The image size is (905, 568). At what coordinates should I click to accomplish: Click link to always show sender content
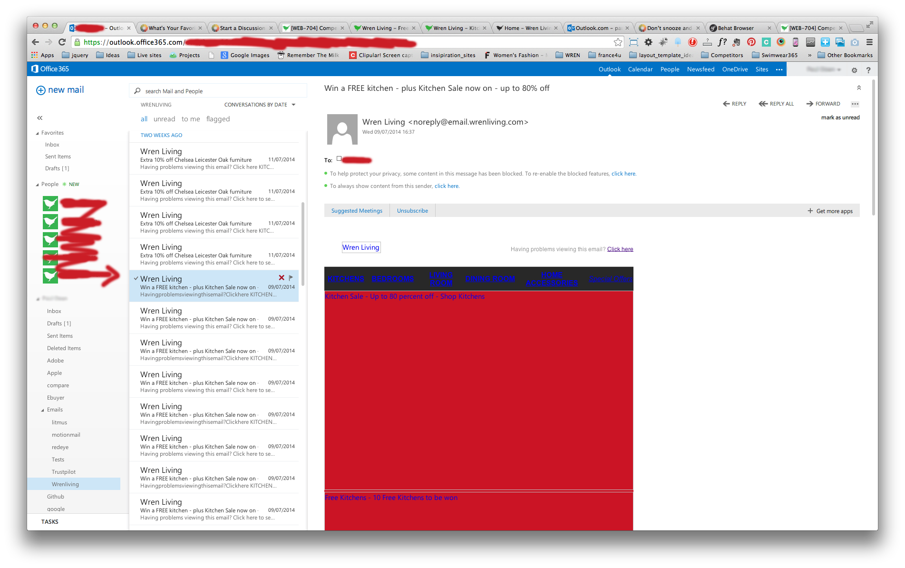click(x=447, y=186)
